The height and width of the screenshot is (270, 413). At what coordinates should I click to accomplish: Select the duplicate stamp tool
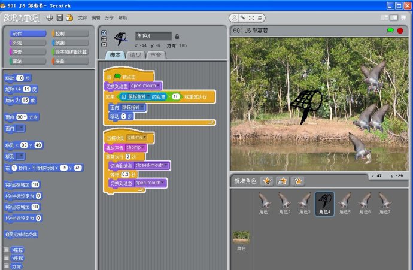[x=235, y=18]
